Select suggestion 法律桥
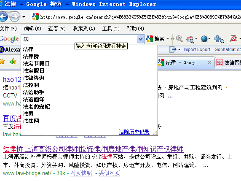 pos(89,57)
